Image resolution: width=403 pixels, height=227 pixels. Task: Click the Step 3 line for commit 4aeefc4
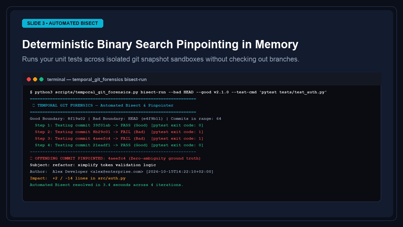[119, 139]
